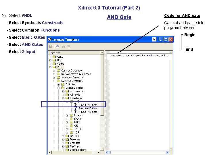
Task: Expand the Simulation Constructs node
Action: point(54,77)
